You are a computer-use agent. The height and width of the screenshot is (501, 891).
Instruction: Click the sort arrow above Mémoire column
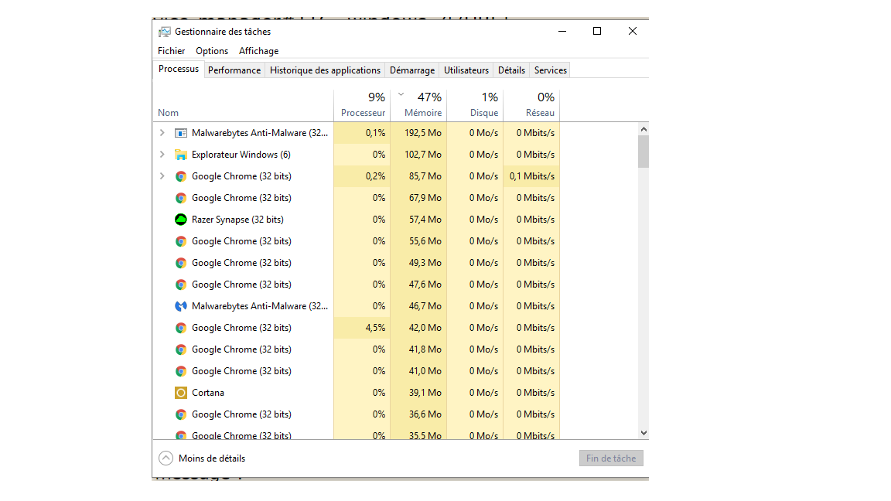click(x=401, y=95)
